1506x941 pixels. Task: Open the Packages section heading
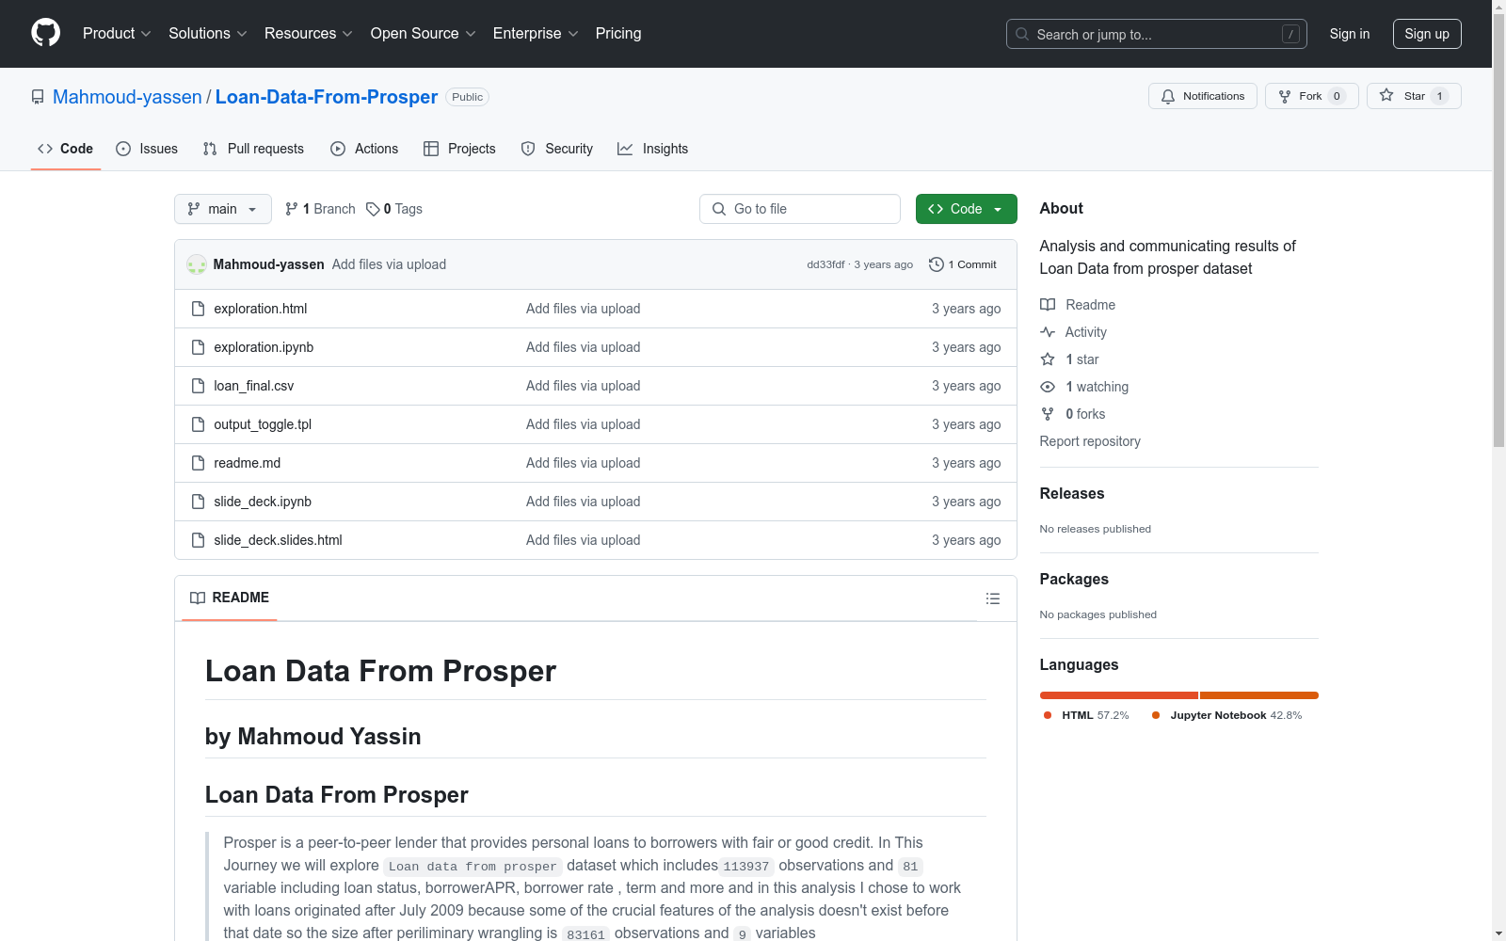point(1074,579)
